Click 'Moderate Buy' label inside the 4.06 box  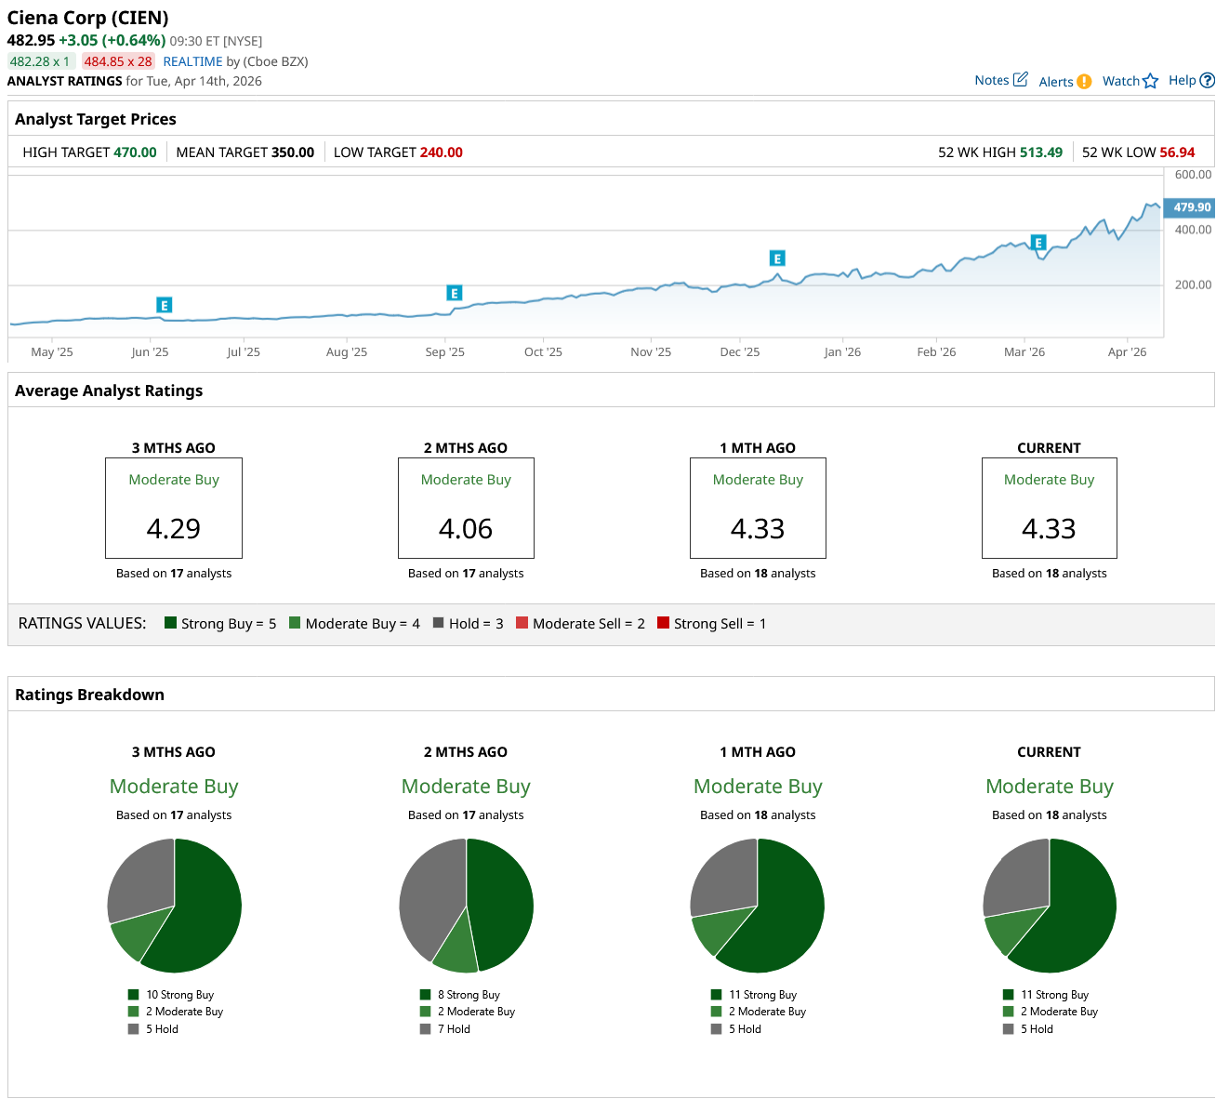466,480
